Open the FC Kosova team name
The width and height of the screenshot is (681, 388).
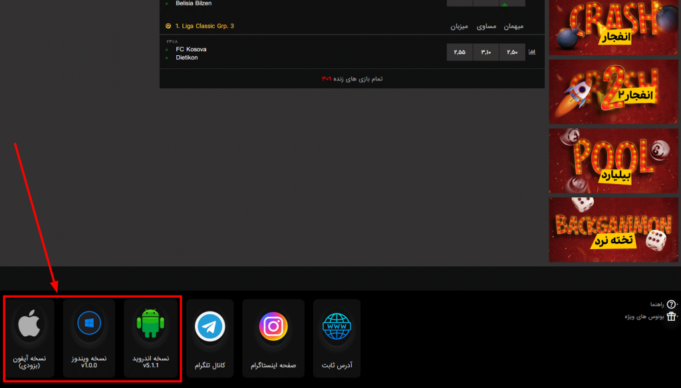pyautogui.click(x=191, y=49)
